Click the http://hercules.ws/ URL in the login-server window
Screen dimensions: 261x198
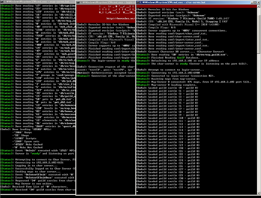pos(121,19)
